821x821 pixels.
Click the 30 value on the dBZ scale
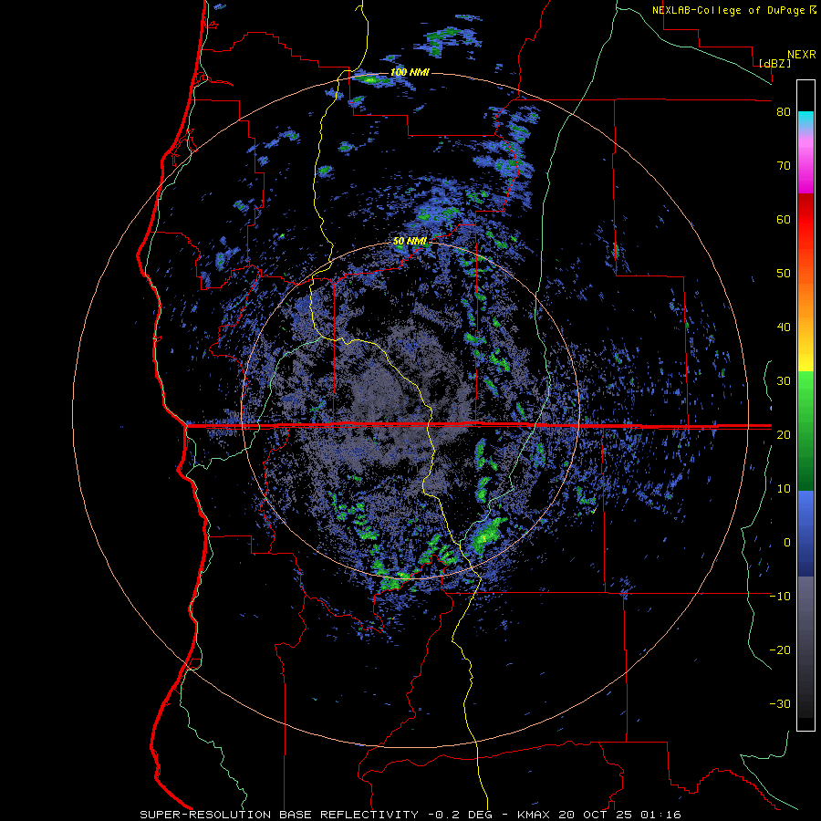pos(784,381)
